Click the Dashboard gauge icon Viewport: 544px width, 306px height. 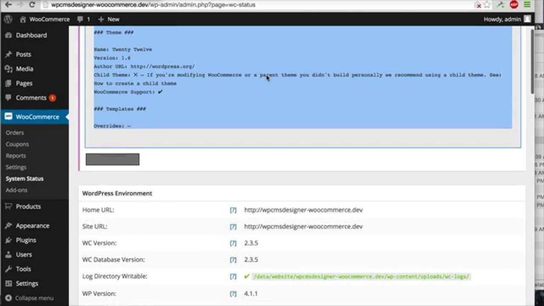[x=8, y=35]
